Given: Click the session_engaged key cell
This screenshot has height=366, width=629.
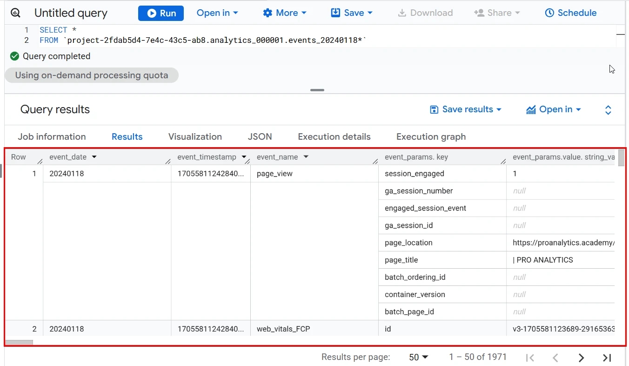Looking at the screenshot, I should pos(442,174).
